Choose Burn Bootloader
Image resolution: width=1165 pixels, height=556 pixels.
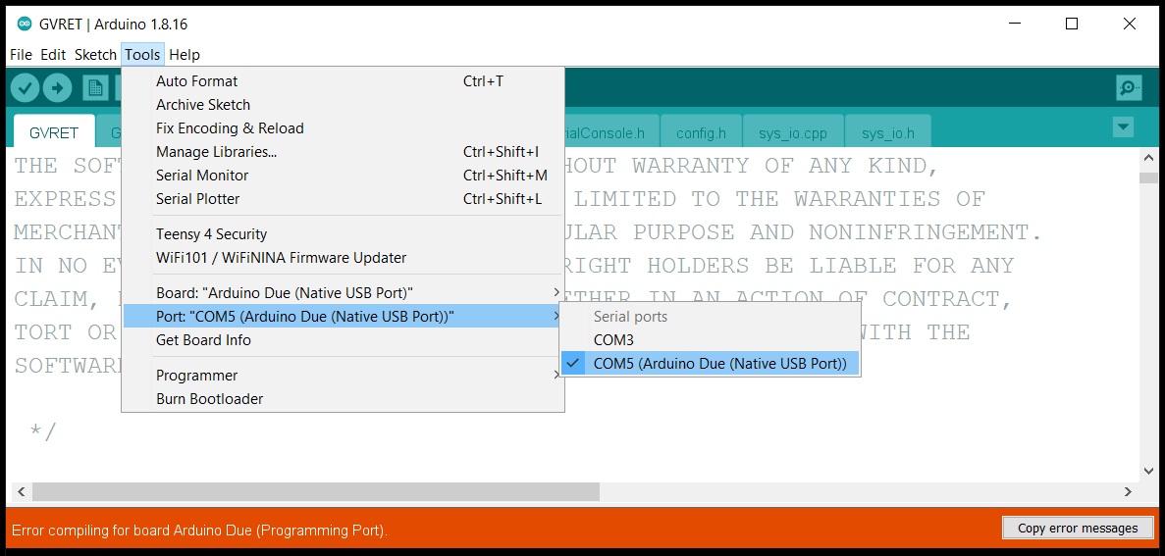coord(343,399)
